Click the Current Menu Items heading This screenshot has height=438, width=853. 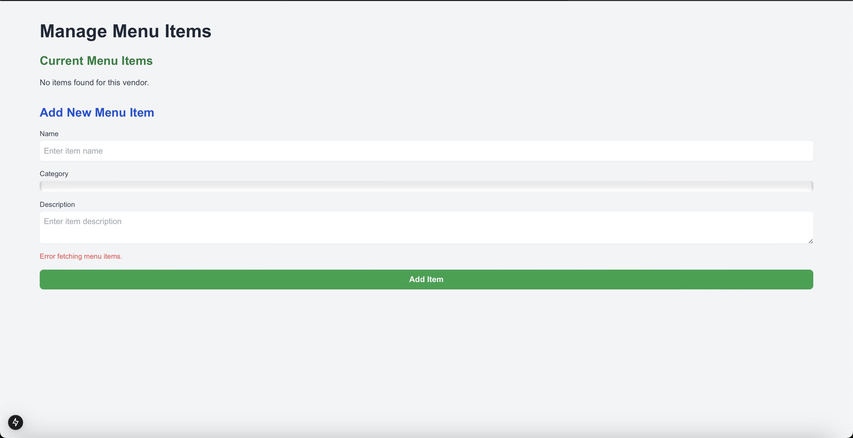96,61
